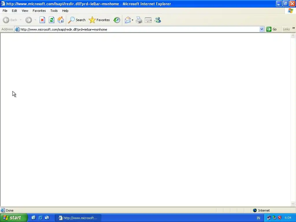
Task: Click the red security shield tray icon
Action: point(280,218)
